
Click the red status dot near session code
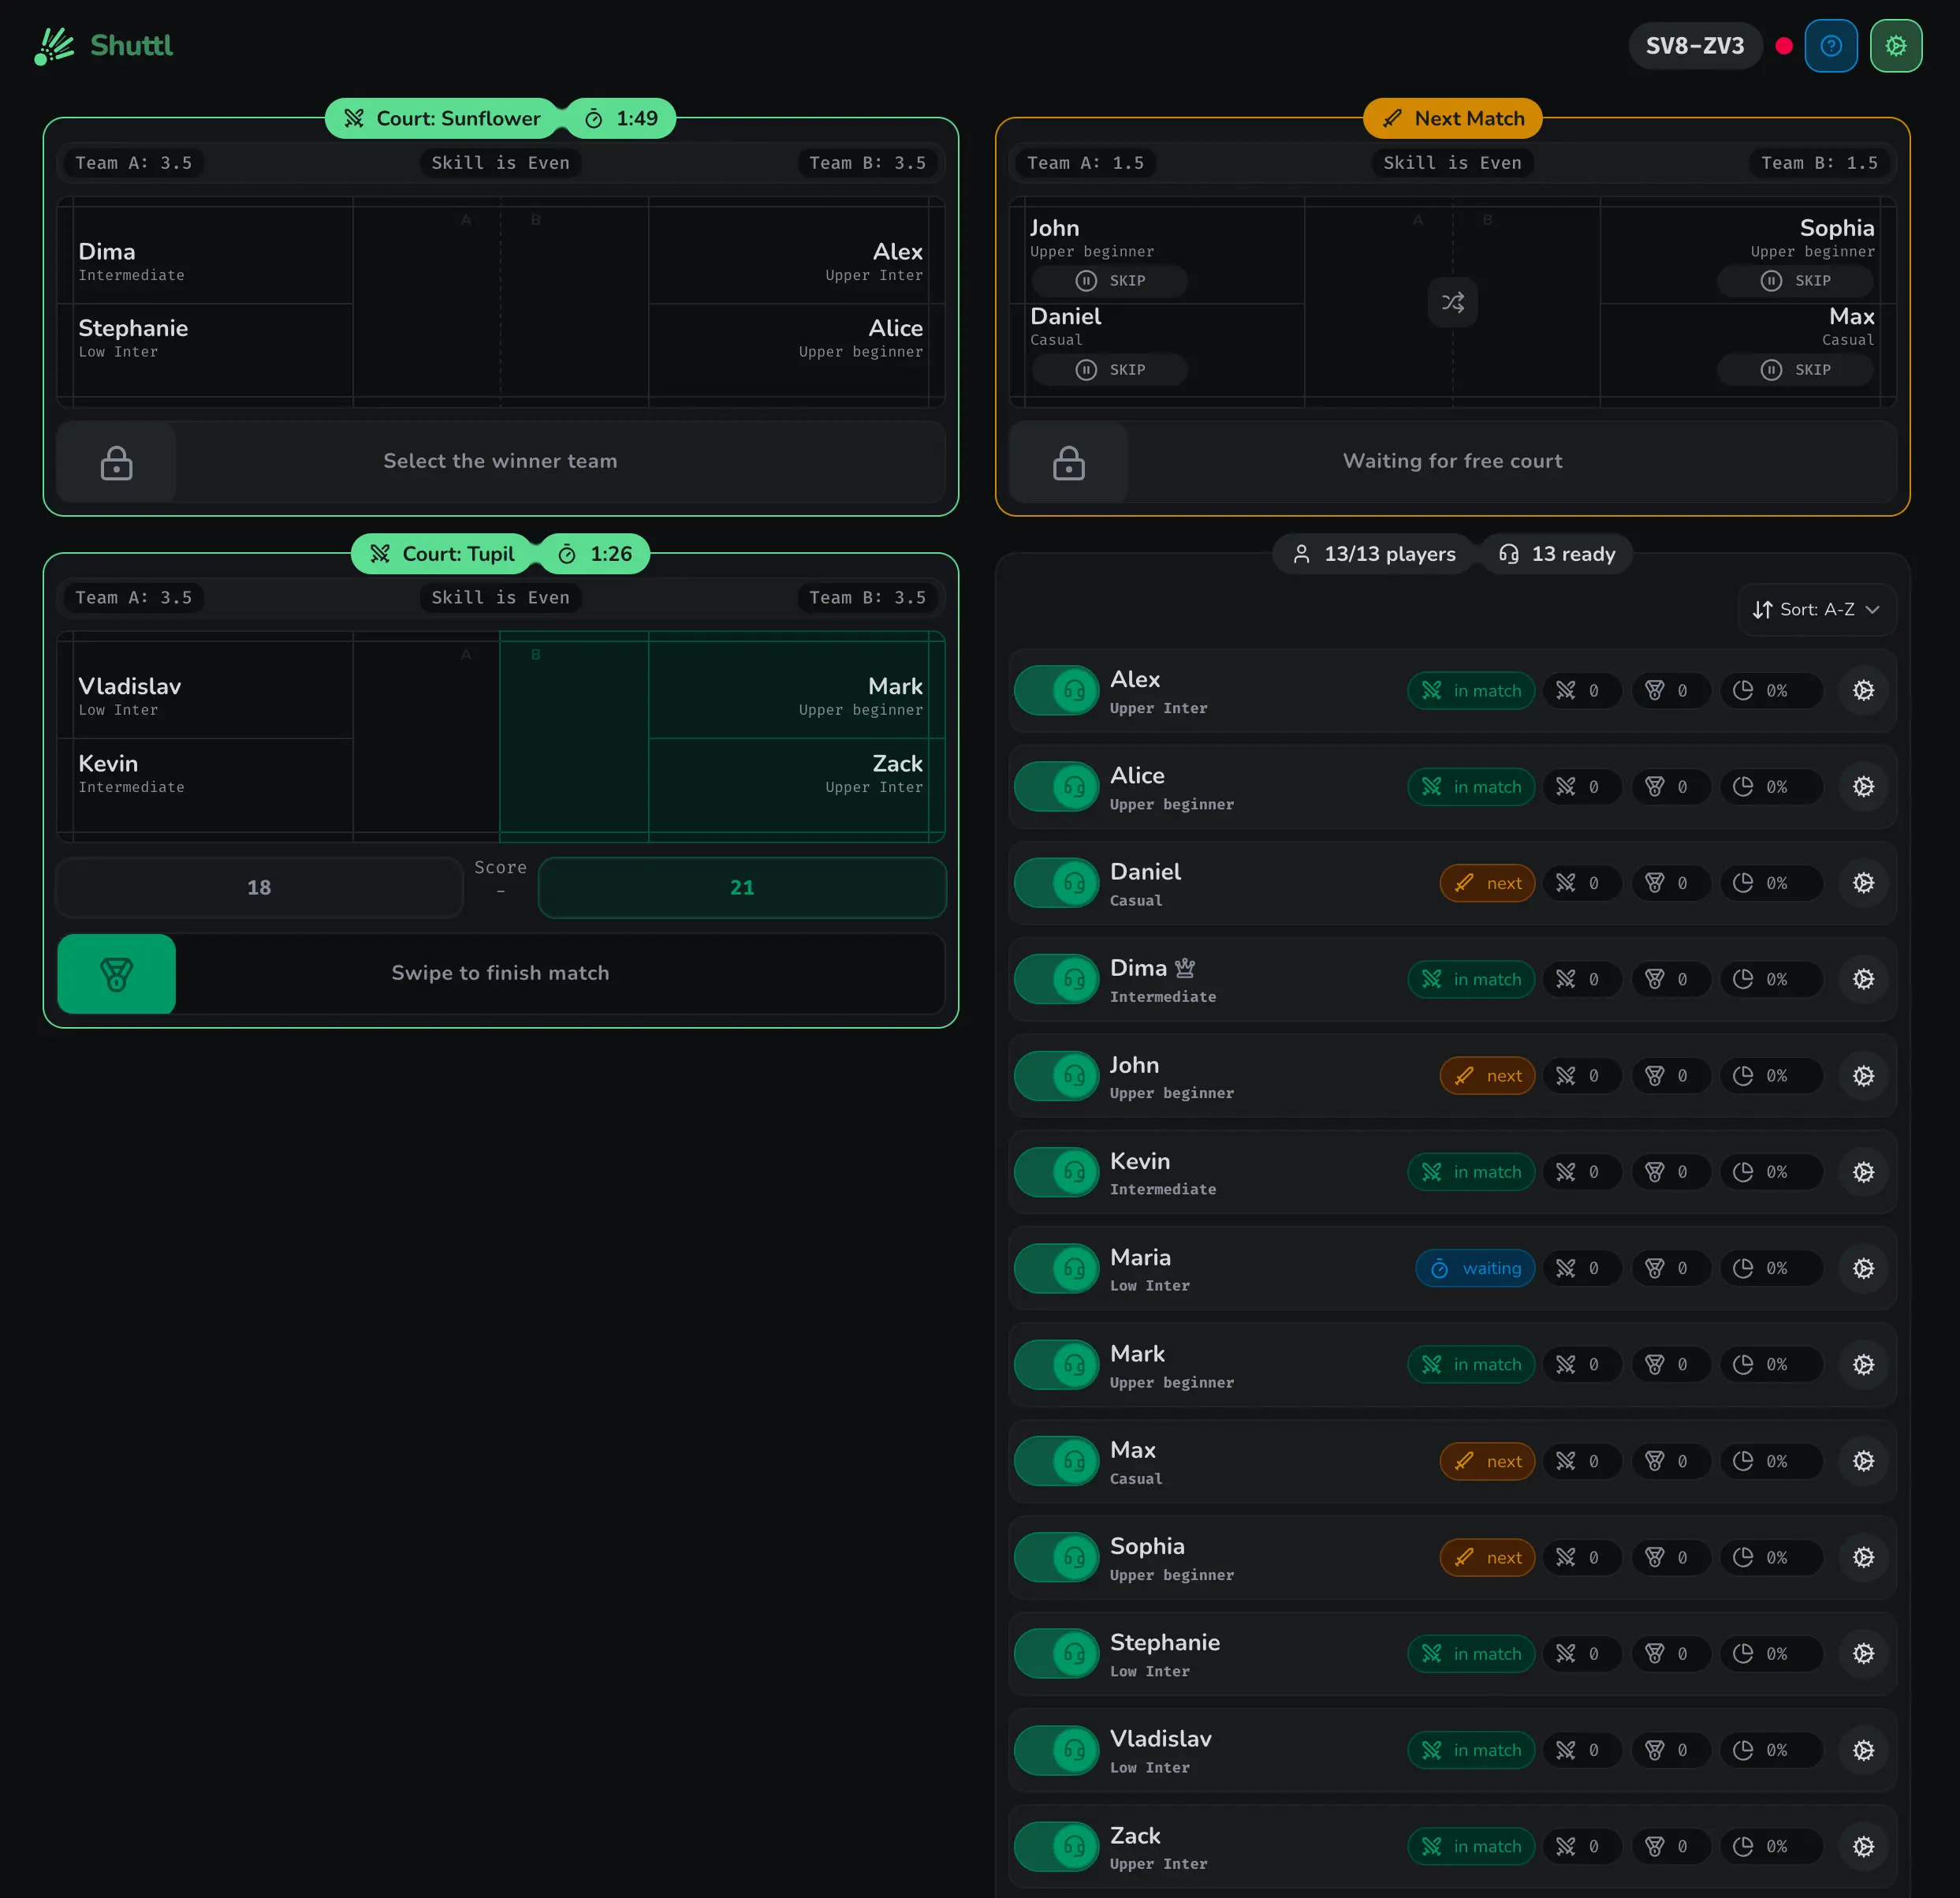point(1783,45)
